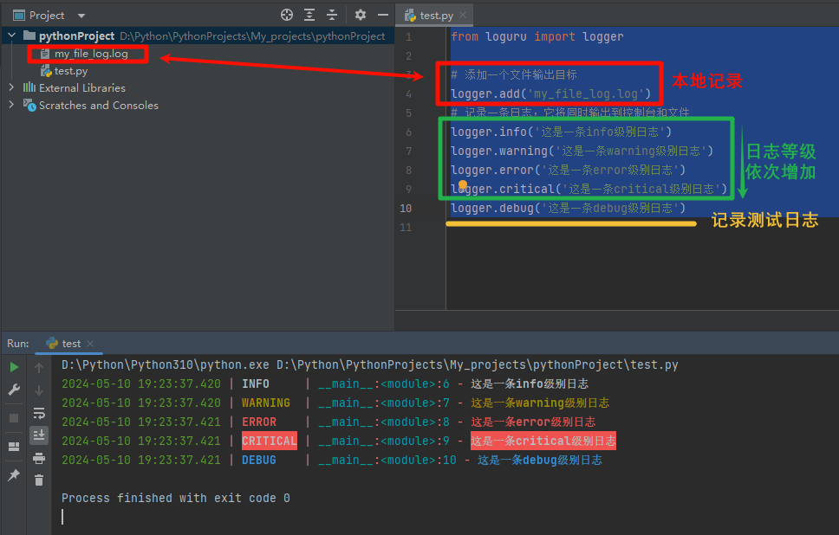This screenshot has height=535, width=839.
Task: Switch to test.py editor tab
Action: click(x=436, y=16)
